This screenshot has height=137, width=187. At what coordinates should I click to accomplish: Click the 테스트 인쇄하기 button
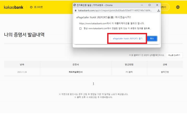tap(174, 55)
